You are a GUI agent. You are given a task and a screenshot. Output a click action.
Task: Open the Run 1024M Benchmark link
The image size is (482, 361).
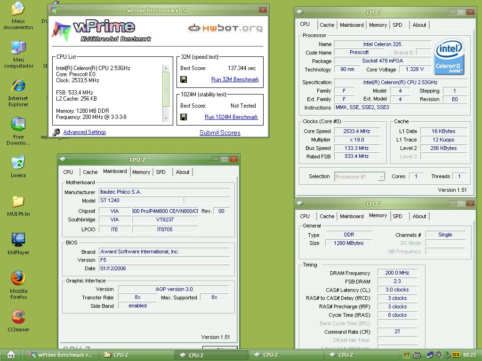231,117
